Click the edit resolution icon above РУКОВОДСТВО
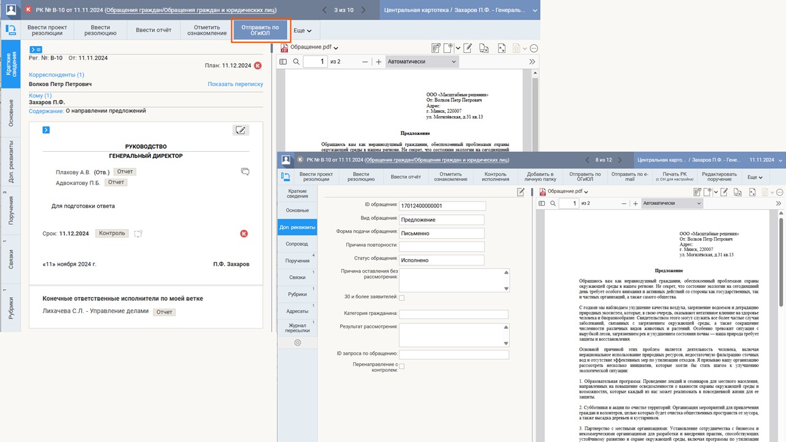This screenshot has height=442, width=786. pos(241,130)
